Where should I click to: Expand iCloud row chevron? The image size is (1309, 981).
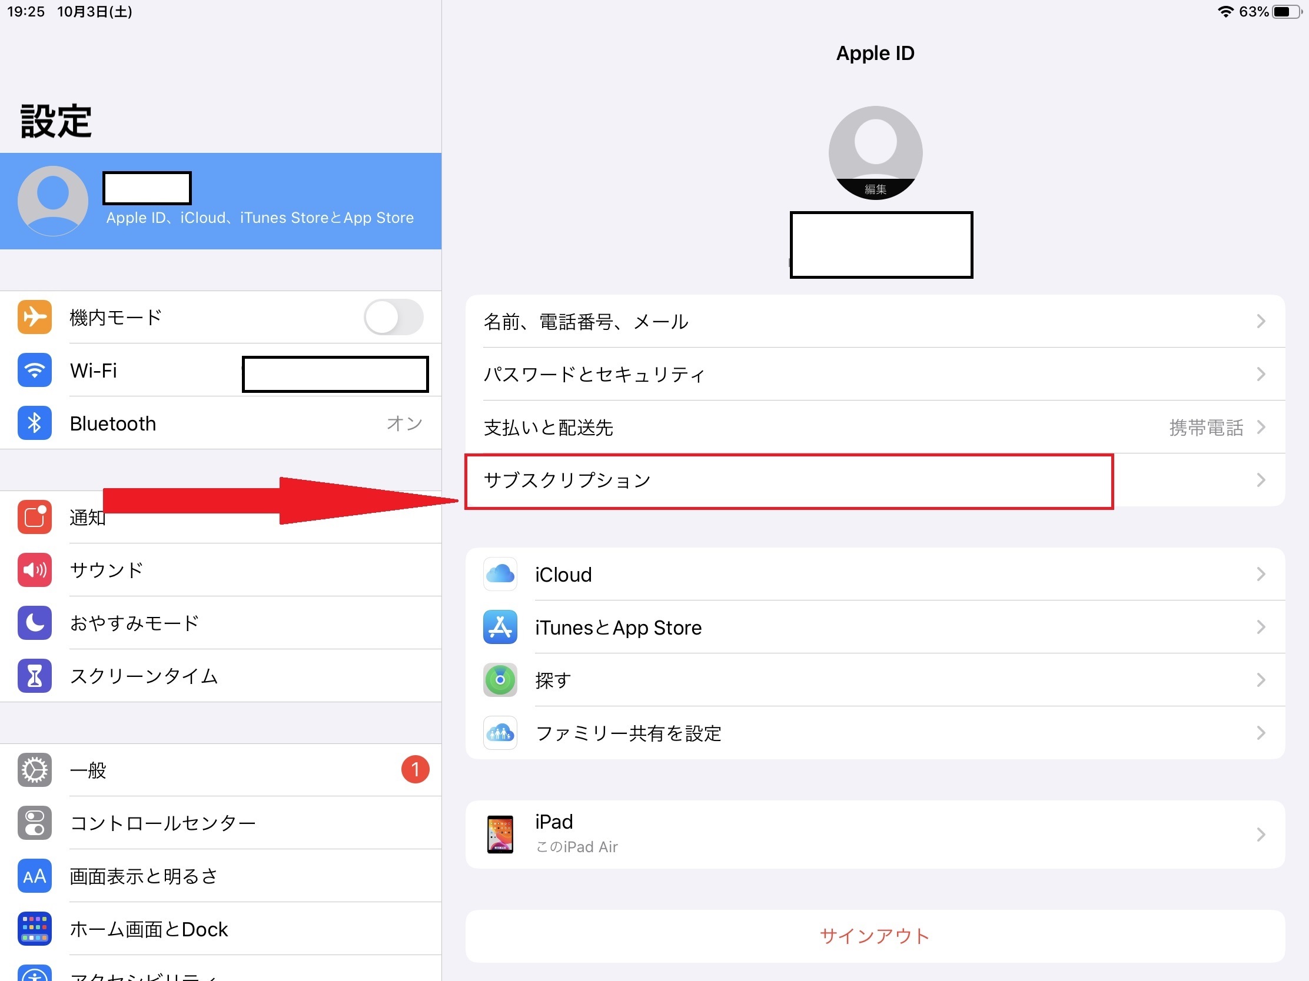1261,573
